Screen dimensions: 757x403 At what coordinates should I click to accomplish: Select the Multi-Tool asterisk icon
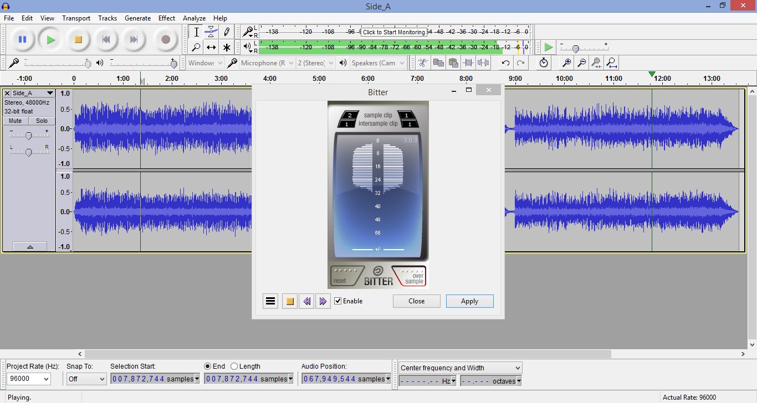[x=227, y=47]
